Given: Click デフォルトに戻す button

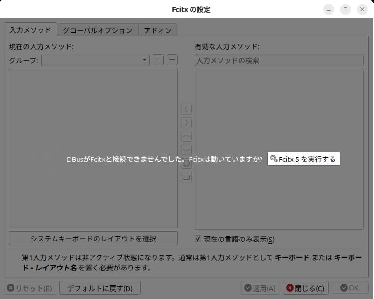Looking at the screenshot, I should (100, 288).
